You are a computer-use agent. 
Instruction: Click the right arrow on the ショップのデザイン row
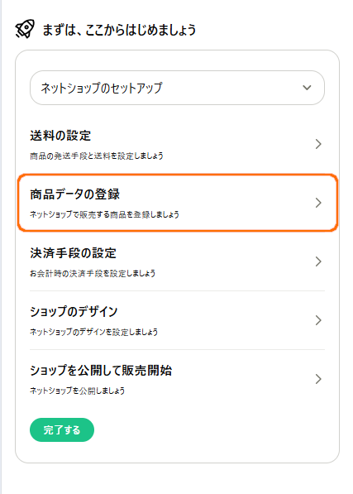(318, 320)
